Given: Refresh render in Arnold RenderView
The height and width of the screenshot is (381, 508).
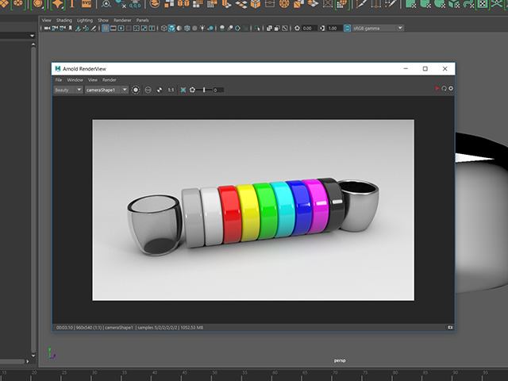Looking at the screenshot, I should [x=444, y=88].
